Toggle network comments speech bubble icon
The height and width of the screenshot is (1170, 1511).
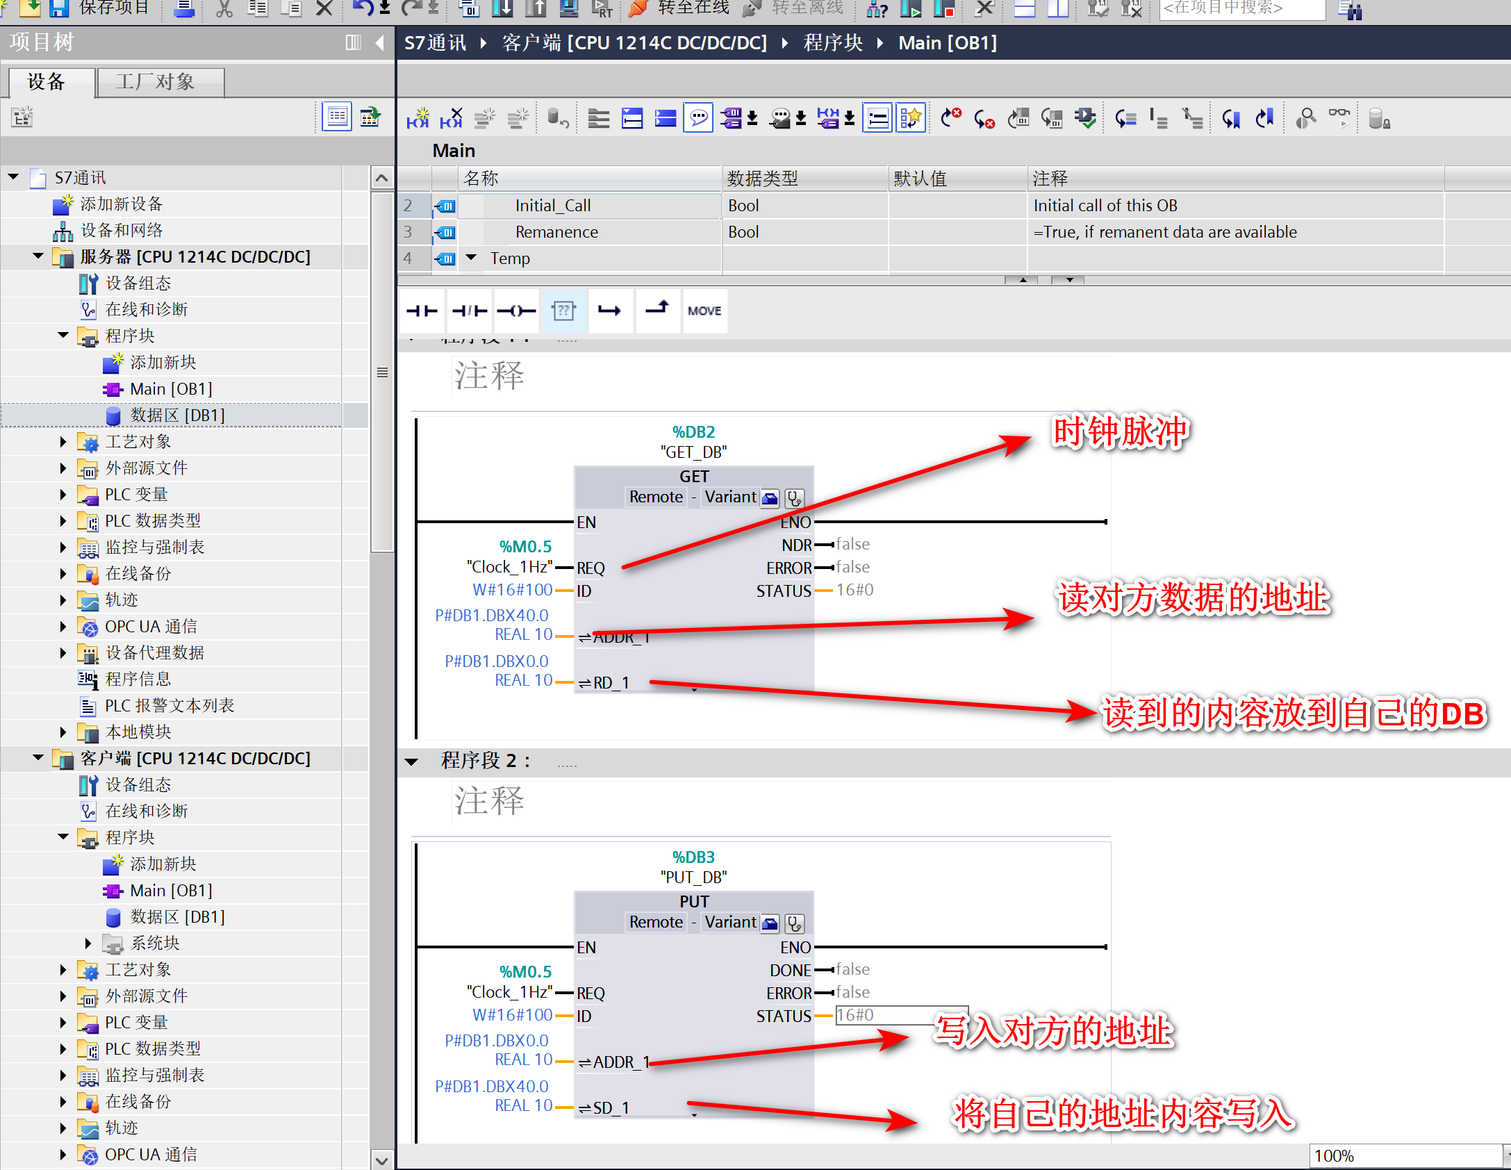(698, 119)
